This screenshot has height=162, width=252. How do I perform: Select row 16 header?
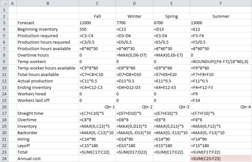[x=4, y=107]
